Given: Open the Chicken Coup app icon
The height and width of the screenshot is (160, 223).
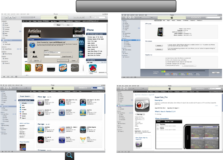Looking at the screenshot, I should (x=63, y=68).
